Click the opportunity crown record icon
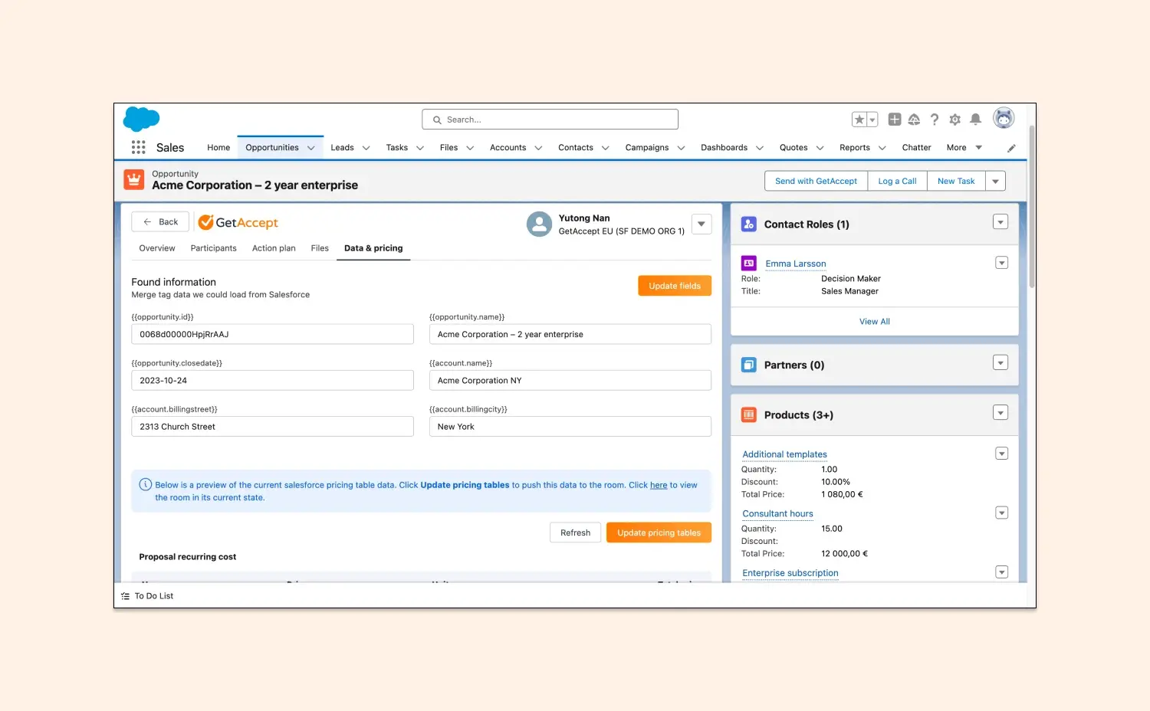The image size is (1150, 711). pyautogui.click(x=133, y=179)
